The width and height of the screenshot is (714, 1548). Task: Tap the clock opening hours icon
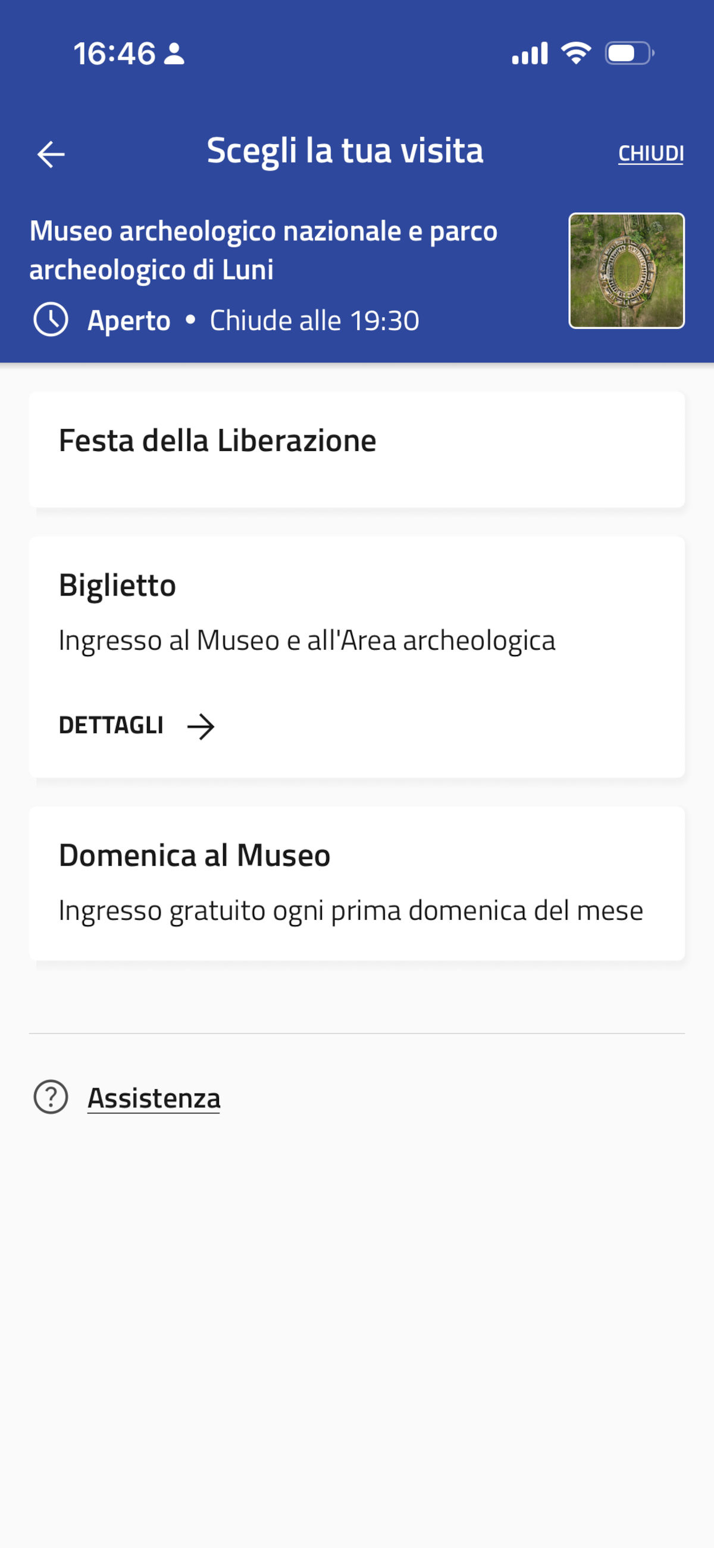(51, 319)
